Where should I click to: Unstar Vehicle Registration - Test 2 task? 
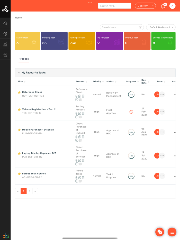click(19, 109)
